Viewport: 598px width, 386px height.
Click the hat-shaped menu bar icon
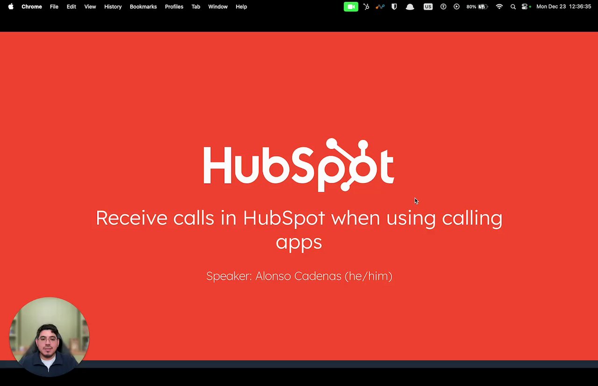pyautogui.click(x=410, y=7)
